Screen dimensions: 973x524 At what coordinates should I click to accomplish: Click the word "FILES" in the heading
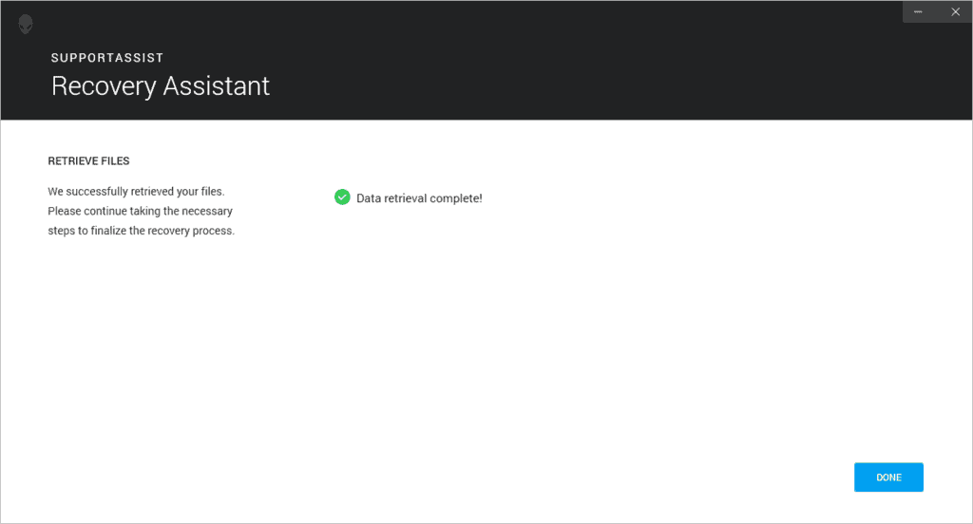pos(115,161)
